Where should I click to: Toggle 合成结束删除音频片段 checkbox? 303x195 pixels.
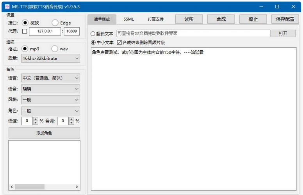[119, 43]
